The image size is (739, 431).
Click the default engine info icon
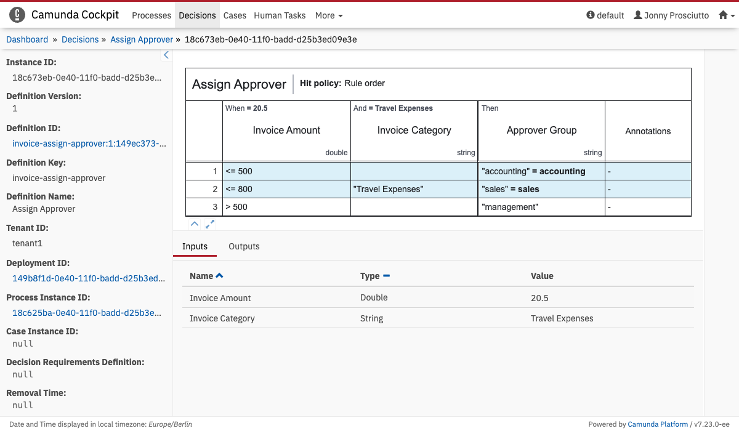point(591,15)
